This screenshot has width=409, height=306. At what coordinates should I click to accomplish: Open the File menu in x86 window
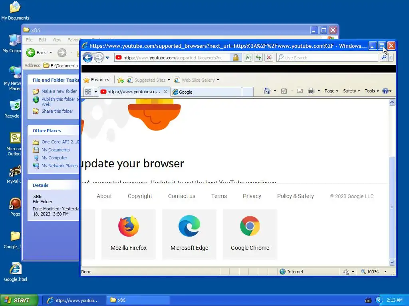[29, 40]
